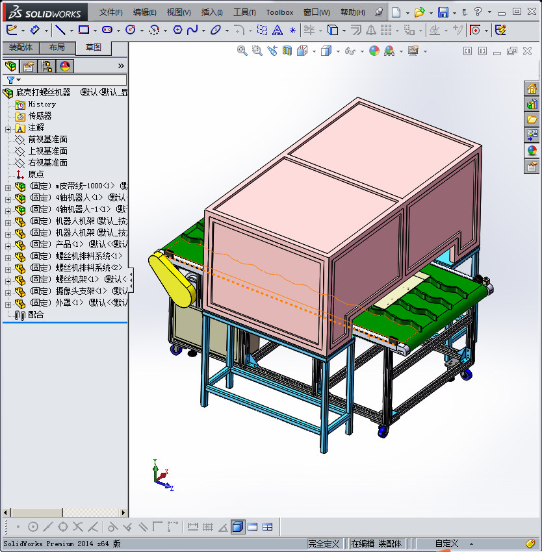This screenshot has width=542, height=552.
Task: Click the Section View icon
Action: pyautogui.click(x=287, y=51)
